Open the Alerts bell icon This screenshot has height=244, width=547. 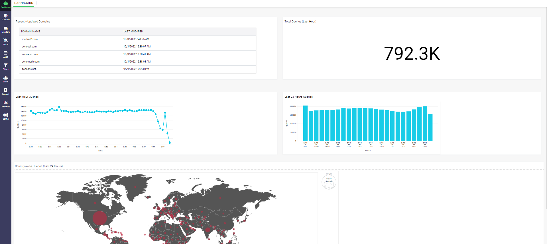pos(5,42)
